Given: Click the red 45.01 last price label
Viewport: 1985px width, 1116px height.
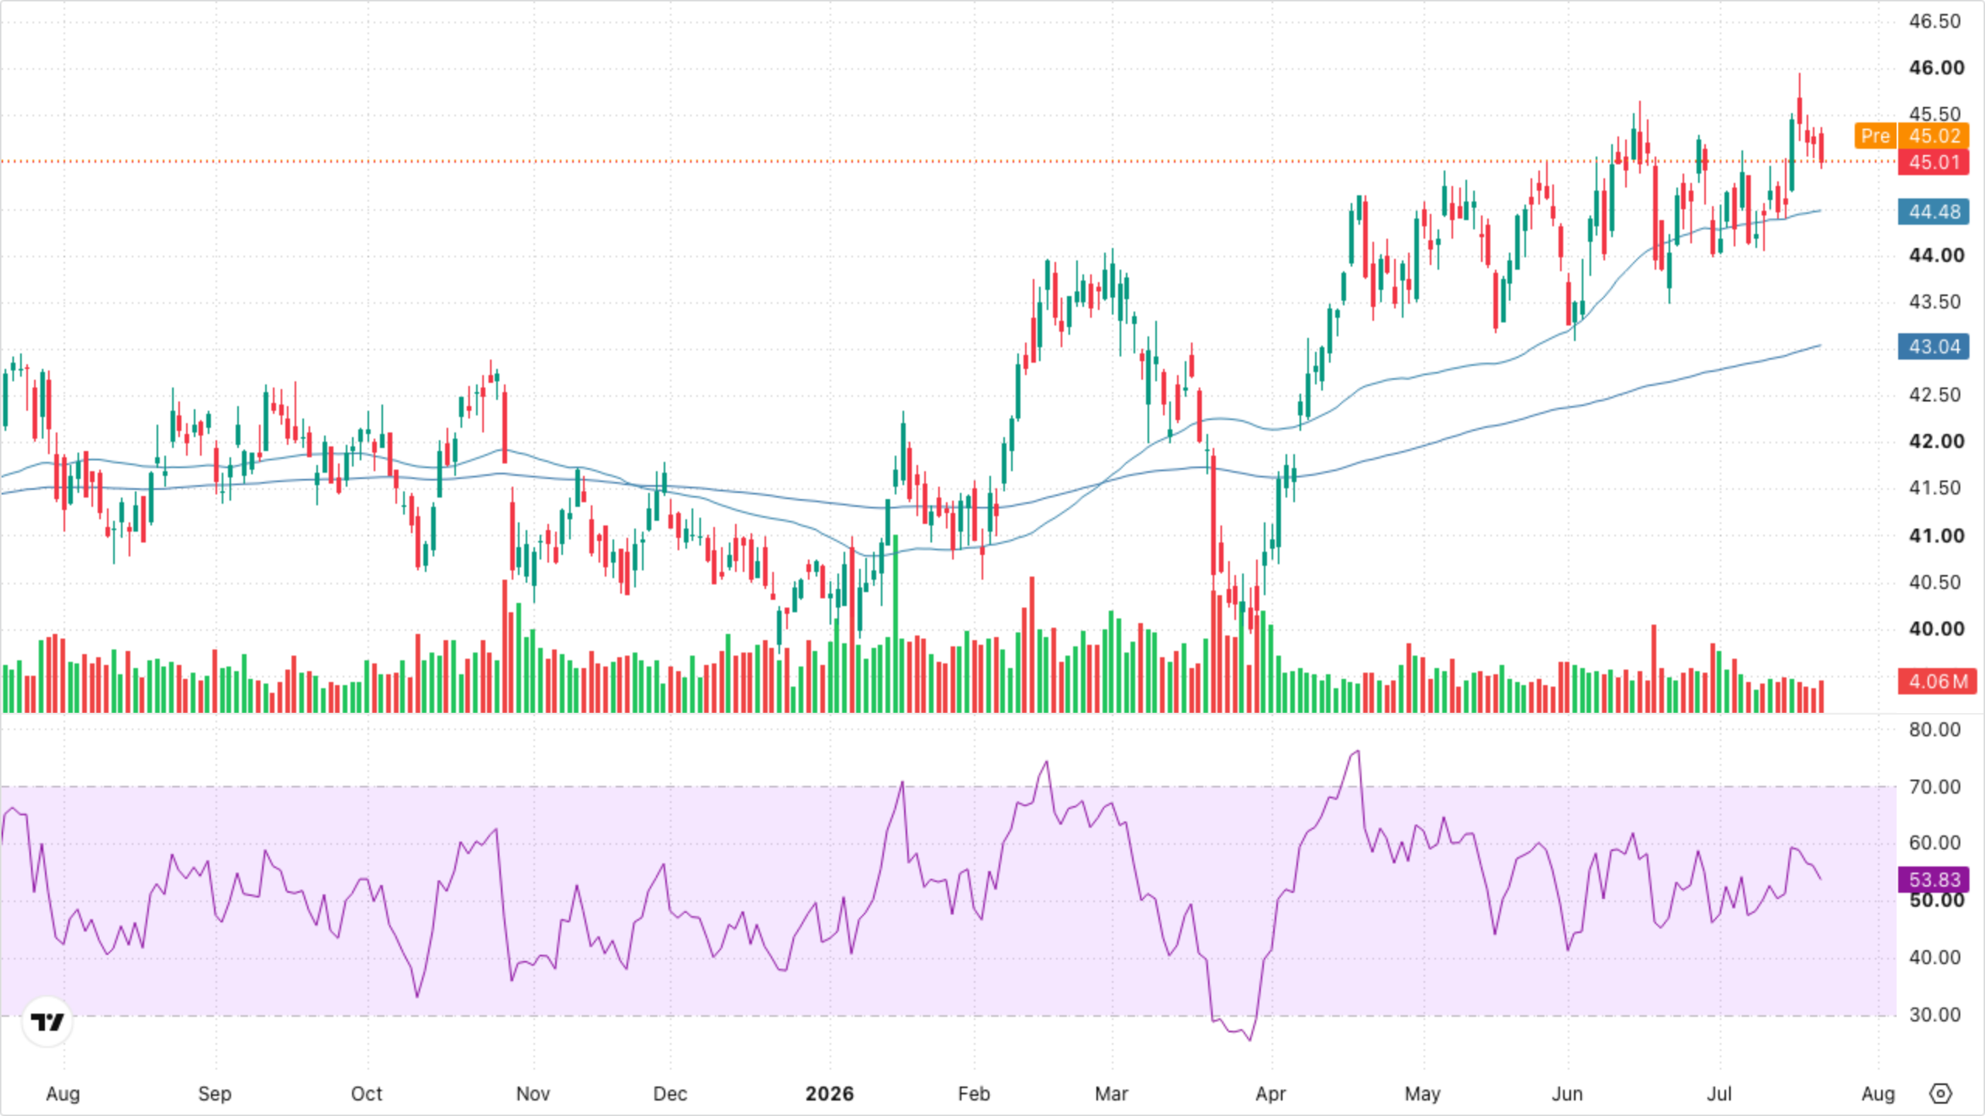Looking at the screenshot, I should (x=1934, y=162).
